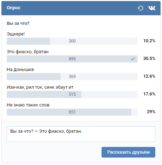
Task: Click the 'На донышке' option label
Action: point(20,70)
